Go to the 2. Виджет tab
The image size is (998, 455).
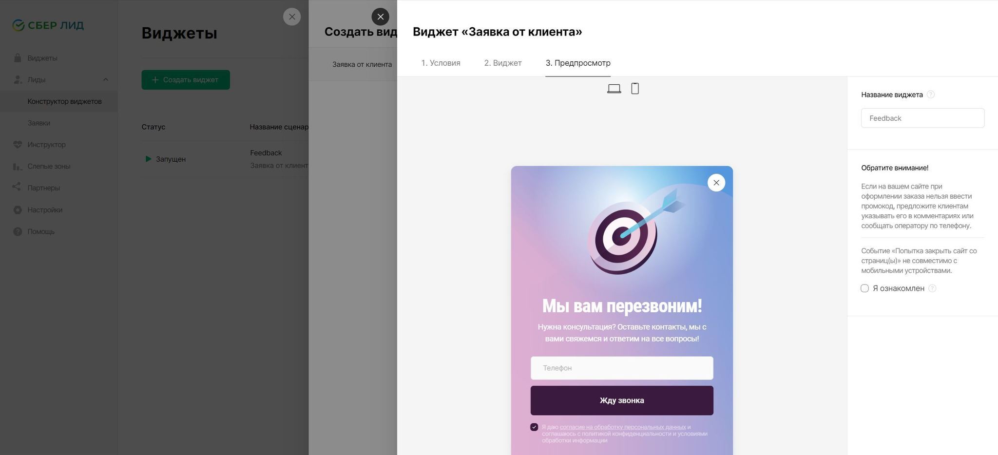pyautogui.click(x=503, y=63)
